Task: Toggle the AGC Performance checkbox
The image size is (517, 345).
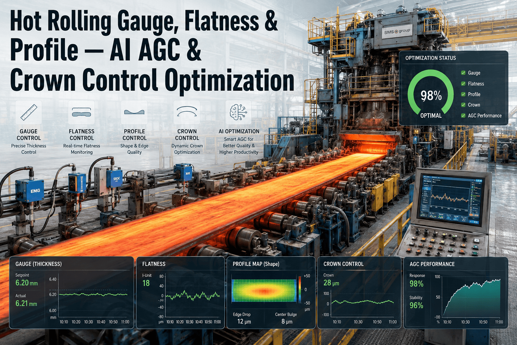Action: click(x=463, y=116)
